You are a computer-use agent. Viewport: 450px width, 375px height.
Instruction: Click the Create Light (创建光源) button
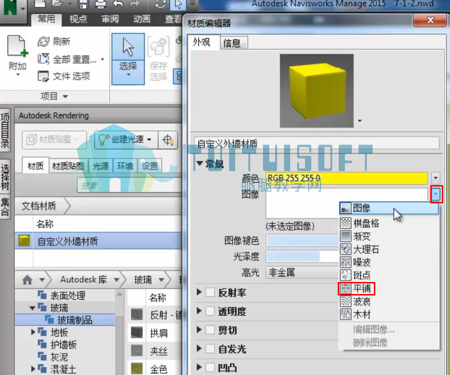[126, 140]
